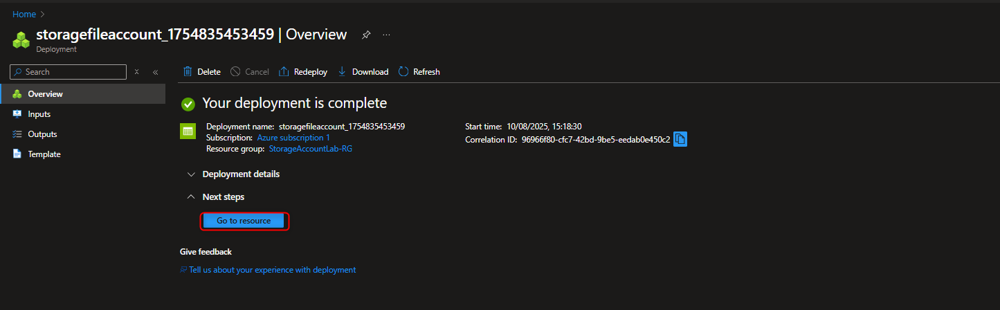The width and height of the screenshot is (1000, 310).
Task: Copy the Correlation ID with copy icon
Action: click(x=680, y=140)
